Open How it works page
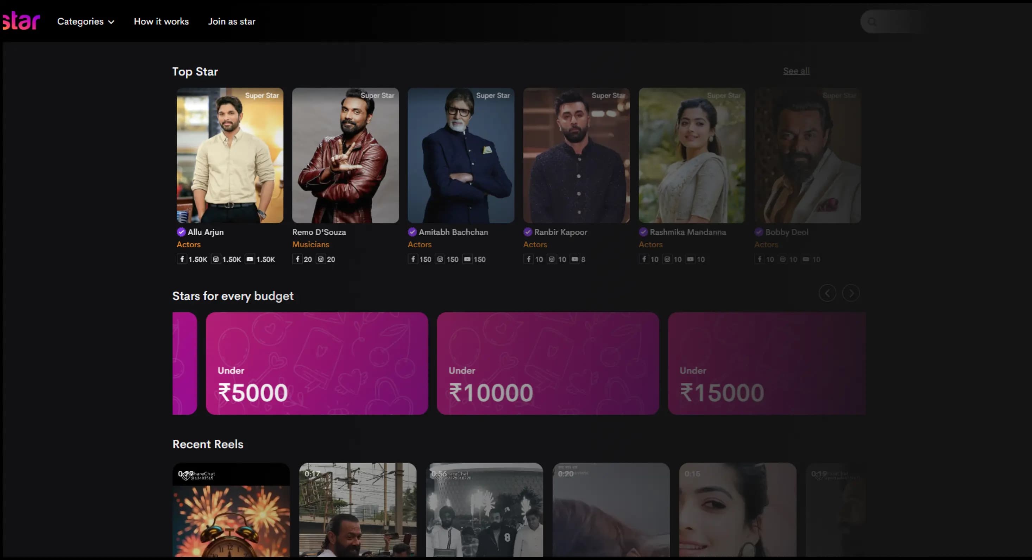This screenshot has height=560, width=1032. [x=161, y=21]
